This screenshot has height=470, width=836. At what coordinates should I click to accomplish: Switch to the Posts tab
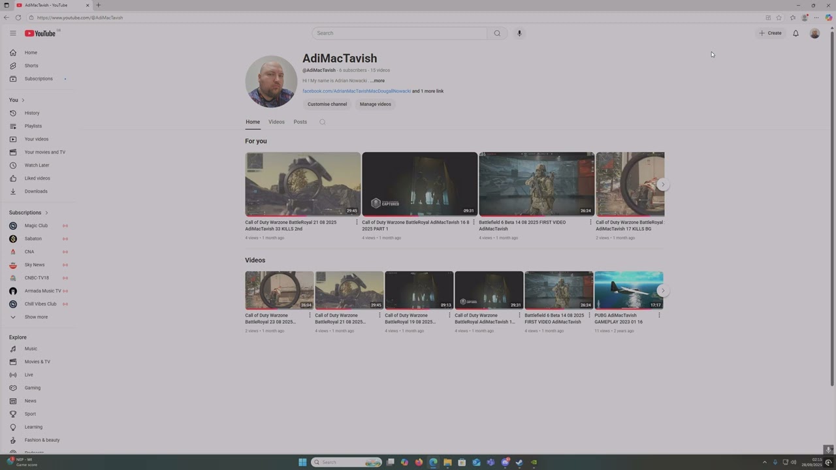(300, 122)
